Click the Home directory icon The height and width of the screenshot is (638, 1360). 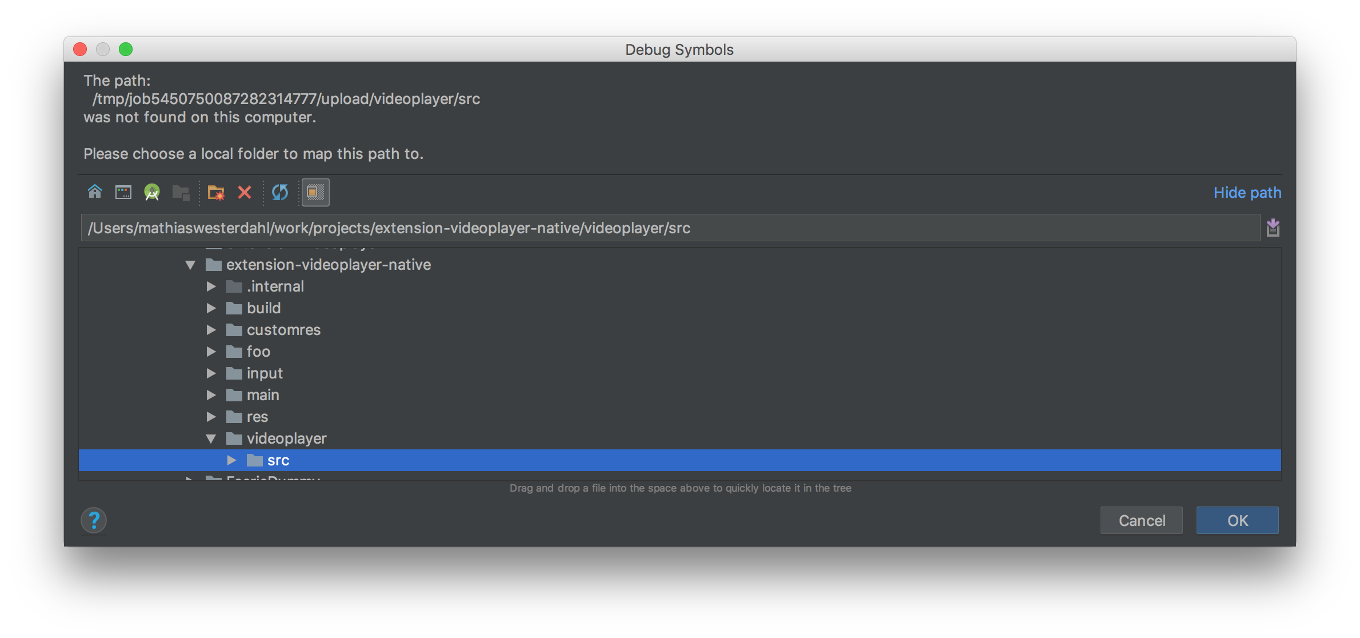pyautogui.click(x=95, y=192)
